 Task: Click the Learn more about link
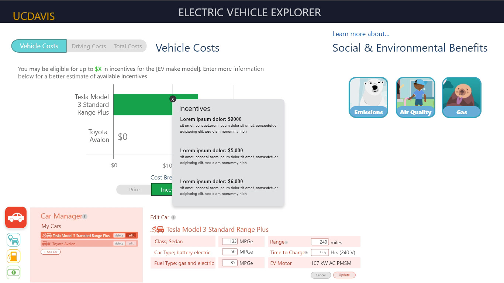point(361,34)
